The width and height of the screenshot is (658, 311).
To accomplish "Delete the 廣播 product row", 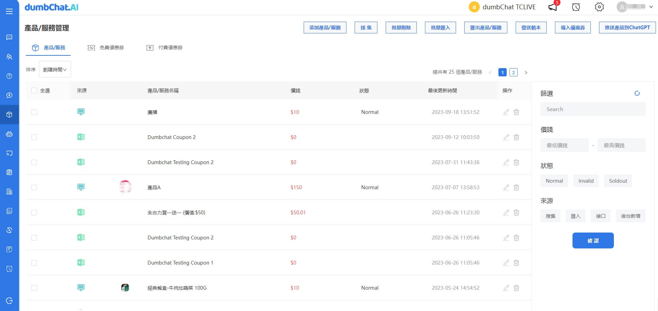I will click(x=516, y=112).
